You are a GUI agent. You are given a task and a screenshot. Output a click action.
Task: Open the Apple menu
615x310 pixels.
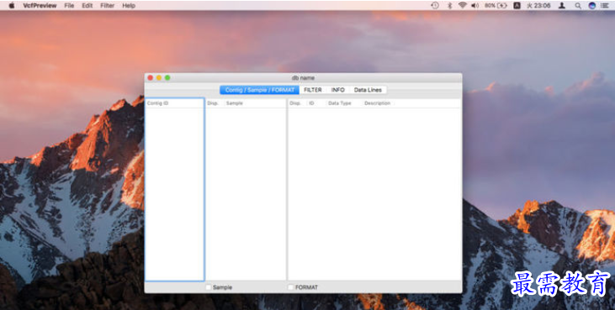click(12, 6)
